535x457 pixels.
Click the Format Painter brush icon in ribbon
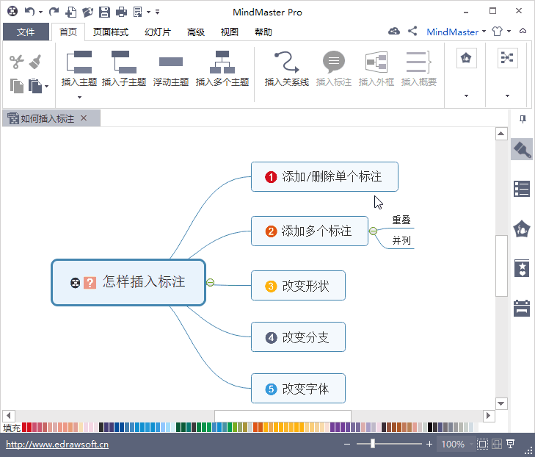(35, 62)
